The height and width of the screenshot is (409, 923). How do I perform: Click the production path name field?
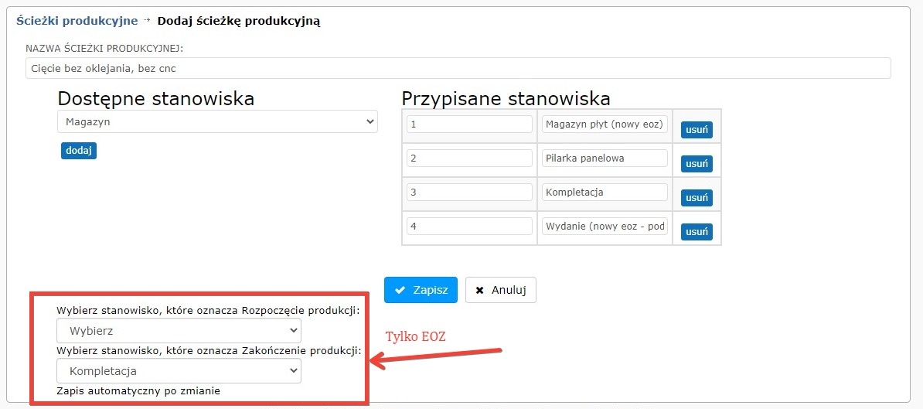458,68
